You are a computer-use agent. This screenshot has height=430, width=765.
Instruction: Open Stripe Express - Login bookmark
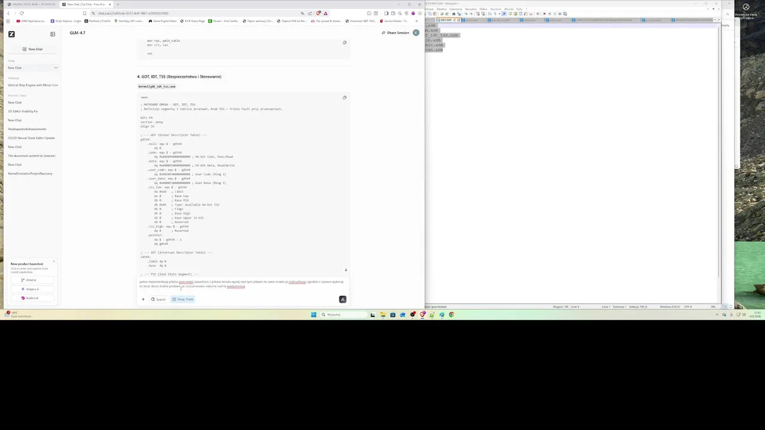pos(66,21)
